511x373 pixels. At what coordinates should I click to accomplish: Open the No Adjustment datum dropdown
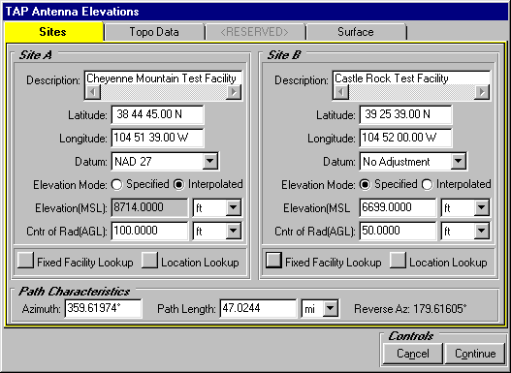click(x=459, y=161)
